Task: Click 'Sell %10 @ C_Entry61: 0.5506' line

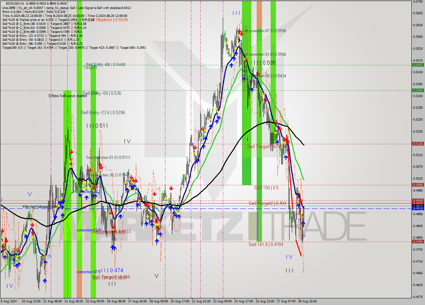Action: (x=44, y=28)
